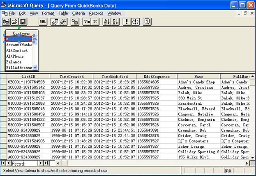Click Name cell Ecker Design
Screen dimensions: 256x176
pos(199,147)
